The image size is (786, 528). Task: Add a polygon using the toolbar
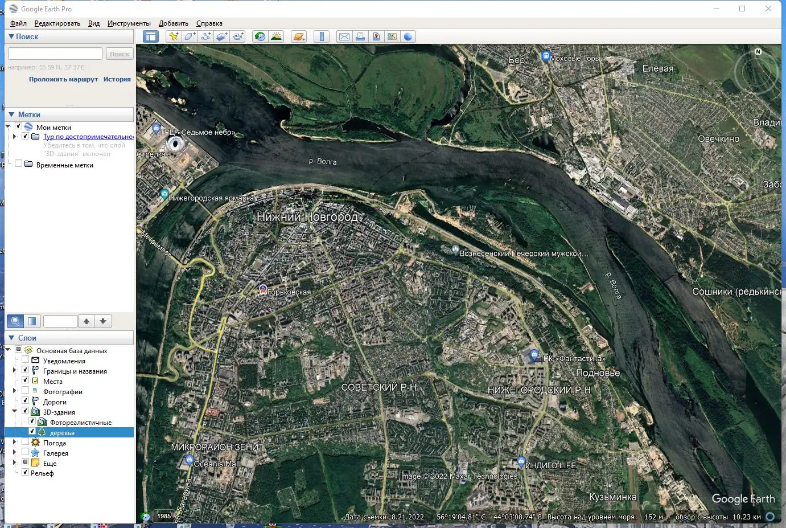pos(190,36)
